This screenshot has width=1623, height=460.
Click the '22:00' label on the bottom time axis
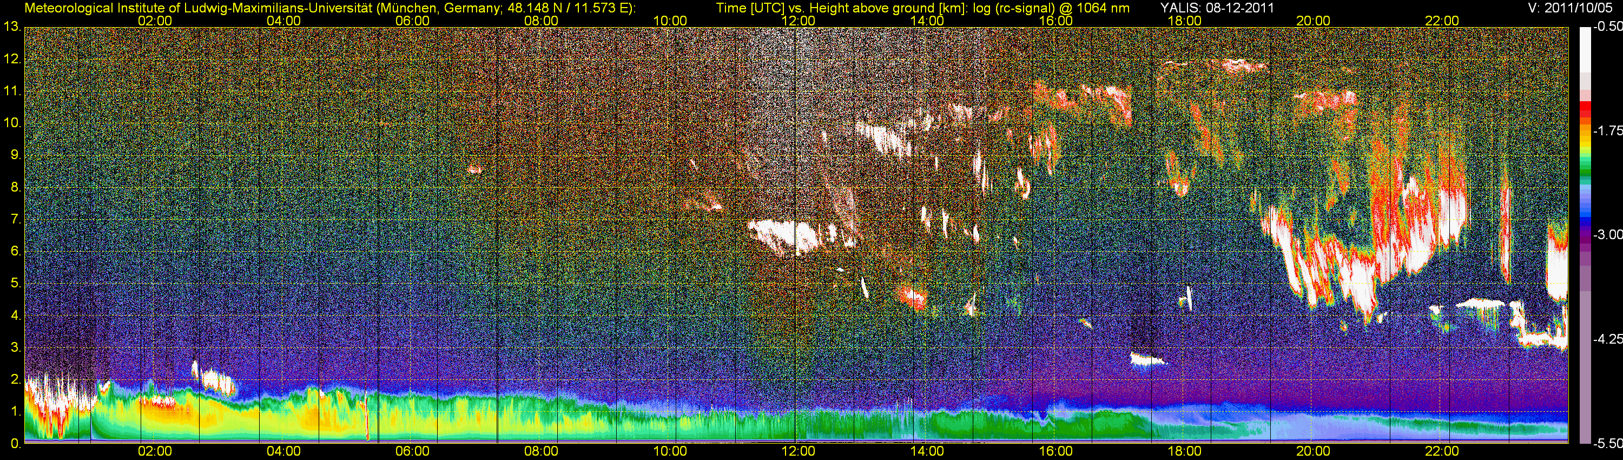pyautogui.click(x=1442, y=452)
